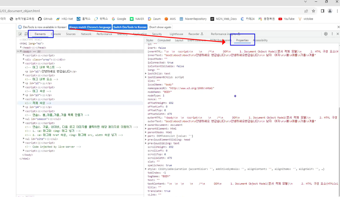Open the HRD-Net bookmark
The width and height of the screenshot is (340, 197).
tap(64, 19)
